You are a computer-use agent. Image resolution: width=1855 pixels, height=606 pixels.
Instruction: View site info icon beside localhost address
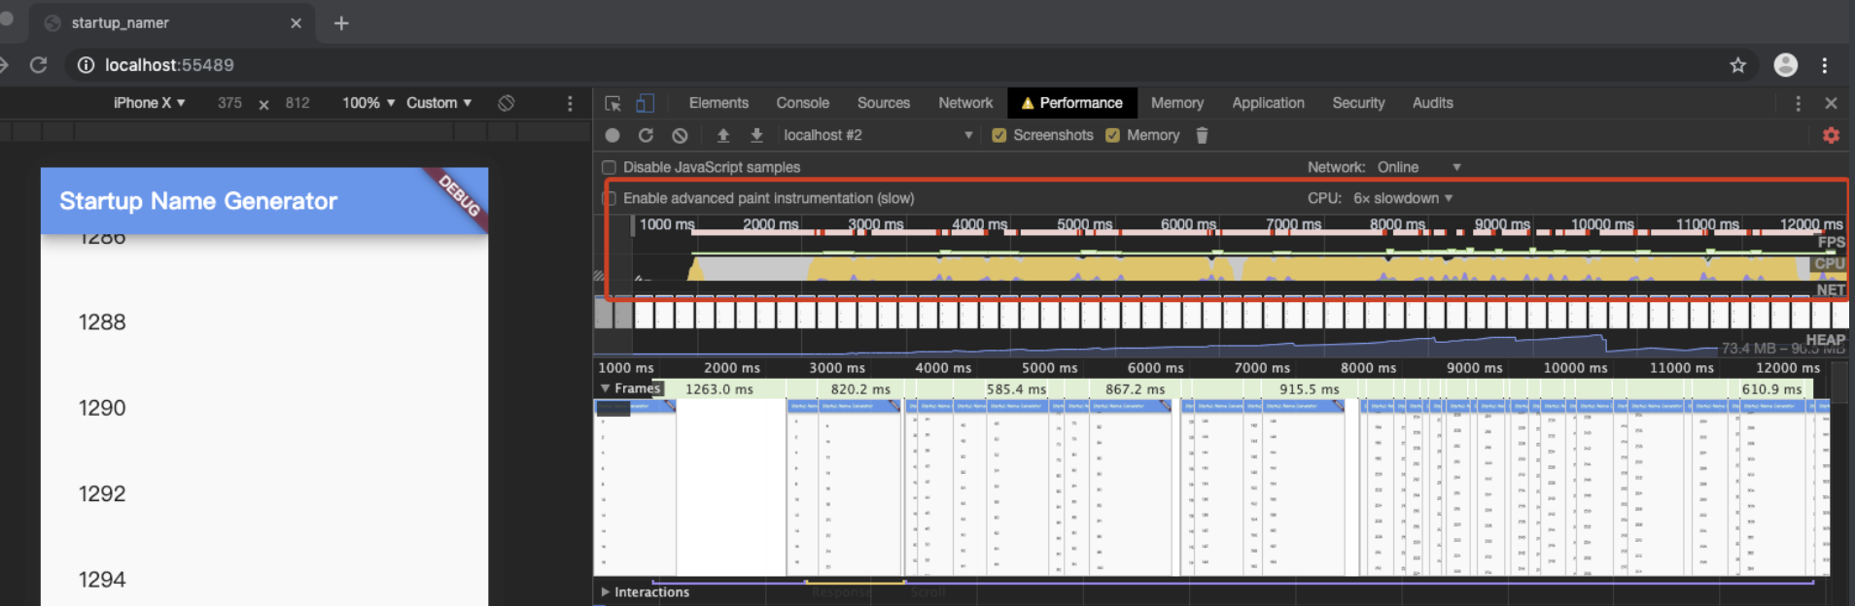86,65
